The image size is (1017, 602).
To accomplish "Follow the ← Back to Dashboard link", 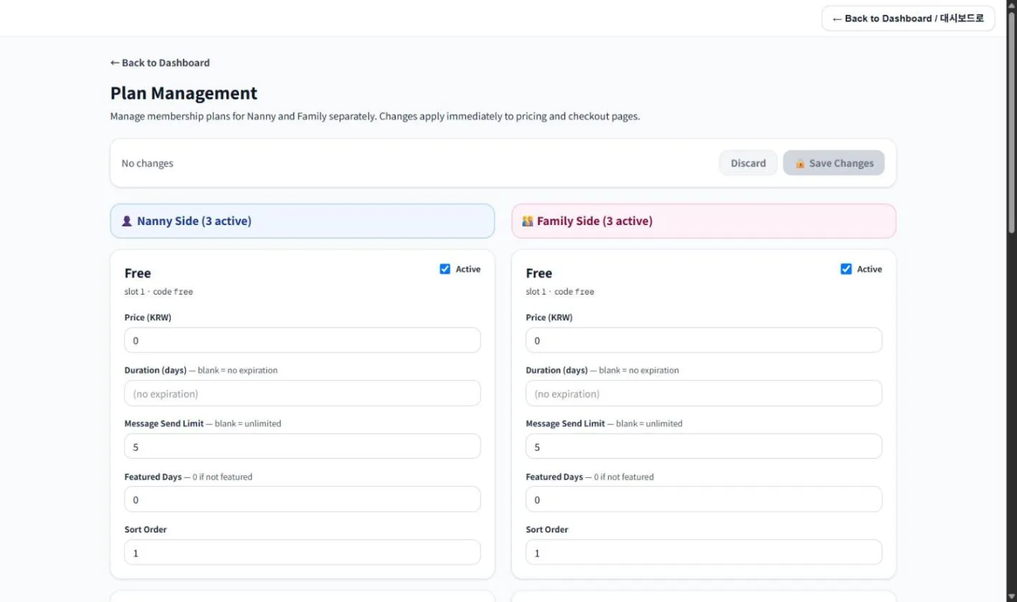I will click(x=160, y=63).
